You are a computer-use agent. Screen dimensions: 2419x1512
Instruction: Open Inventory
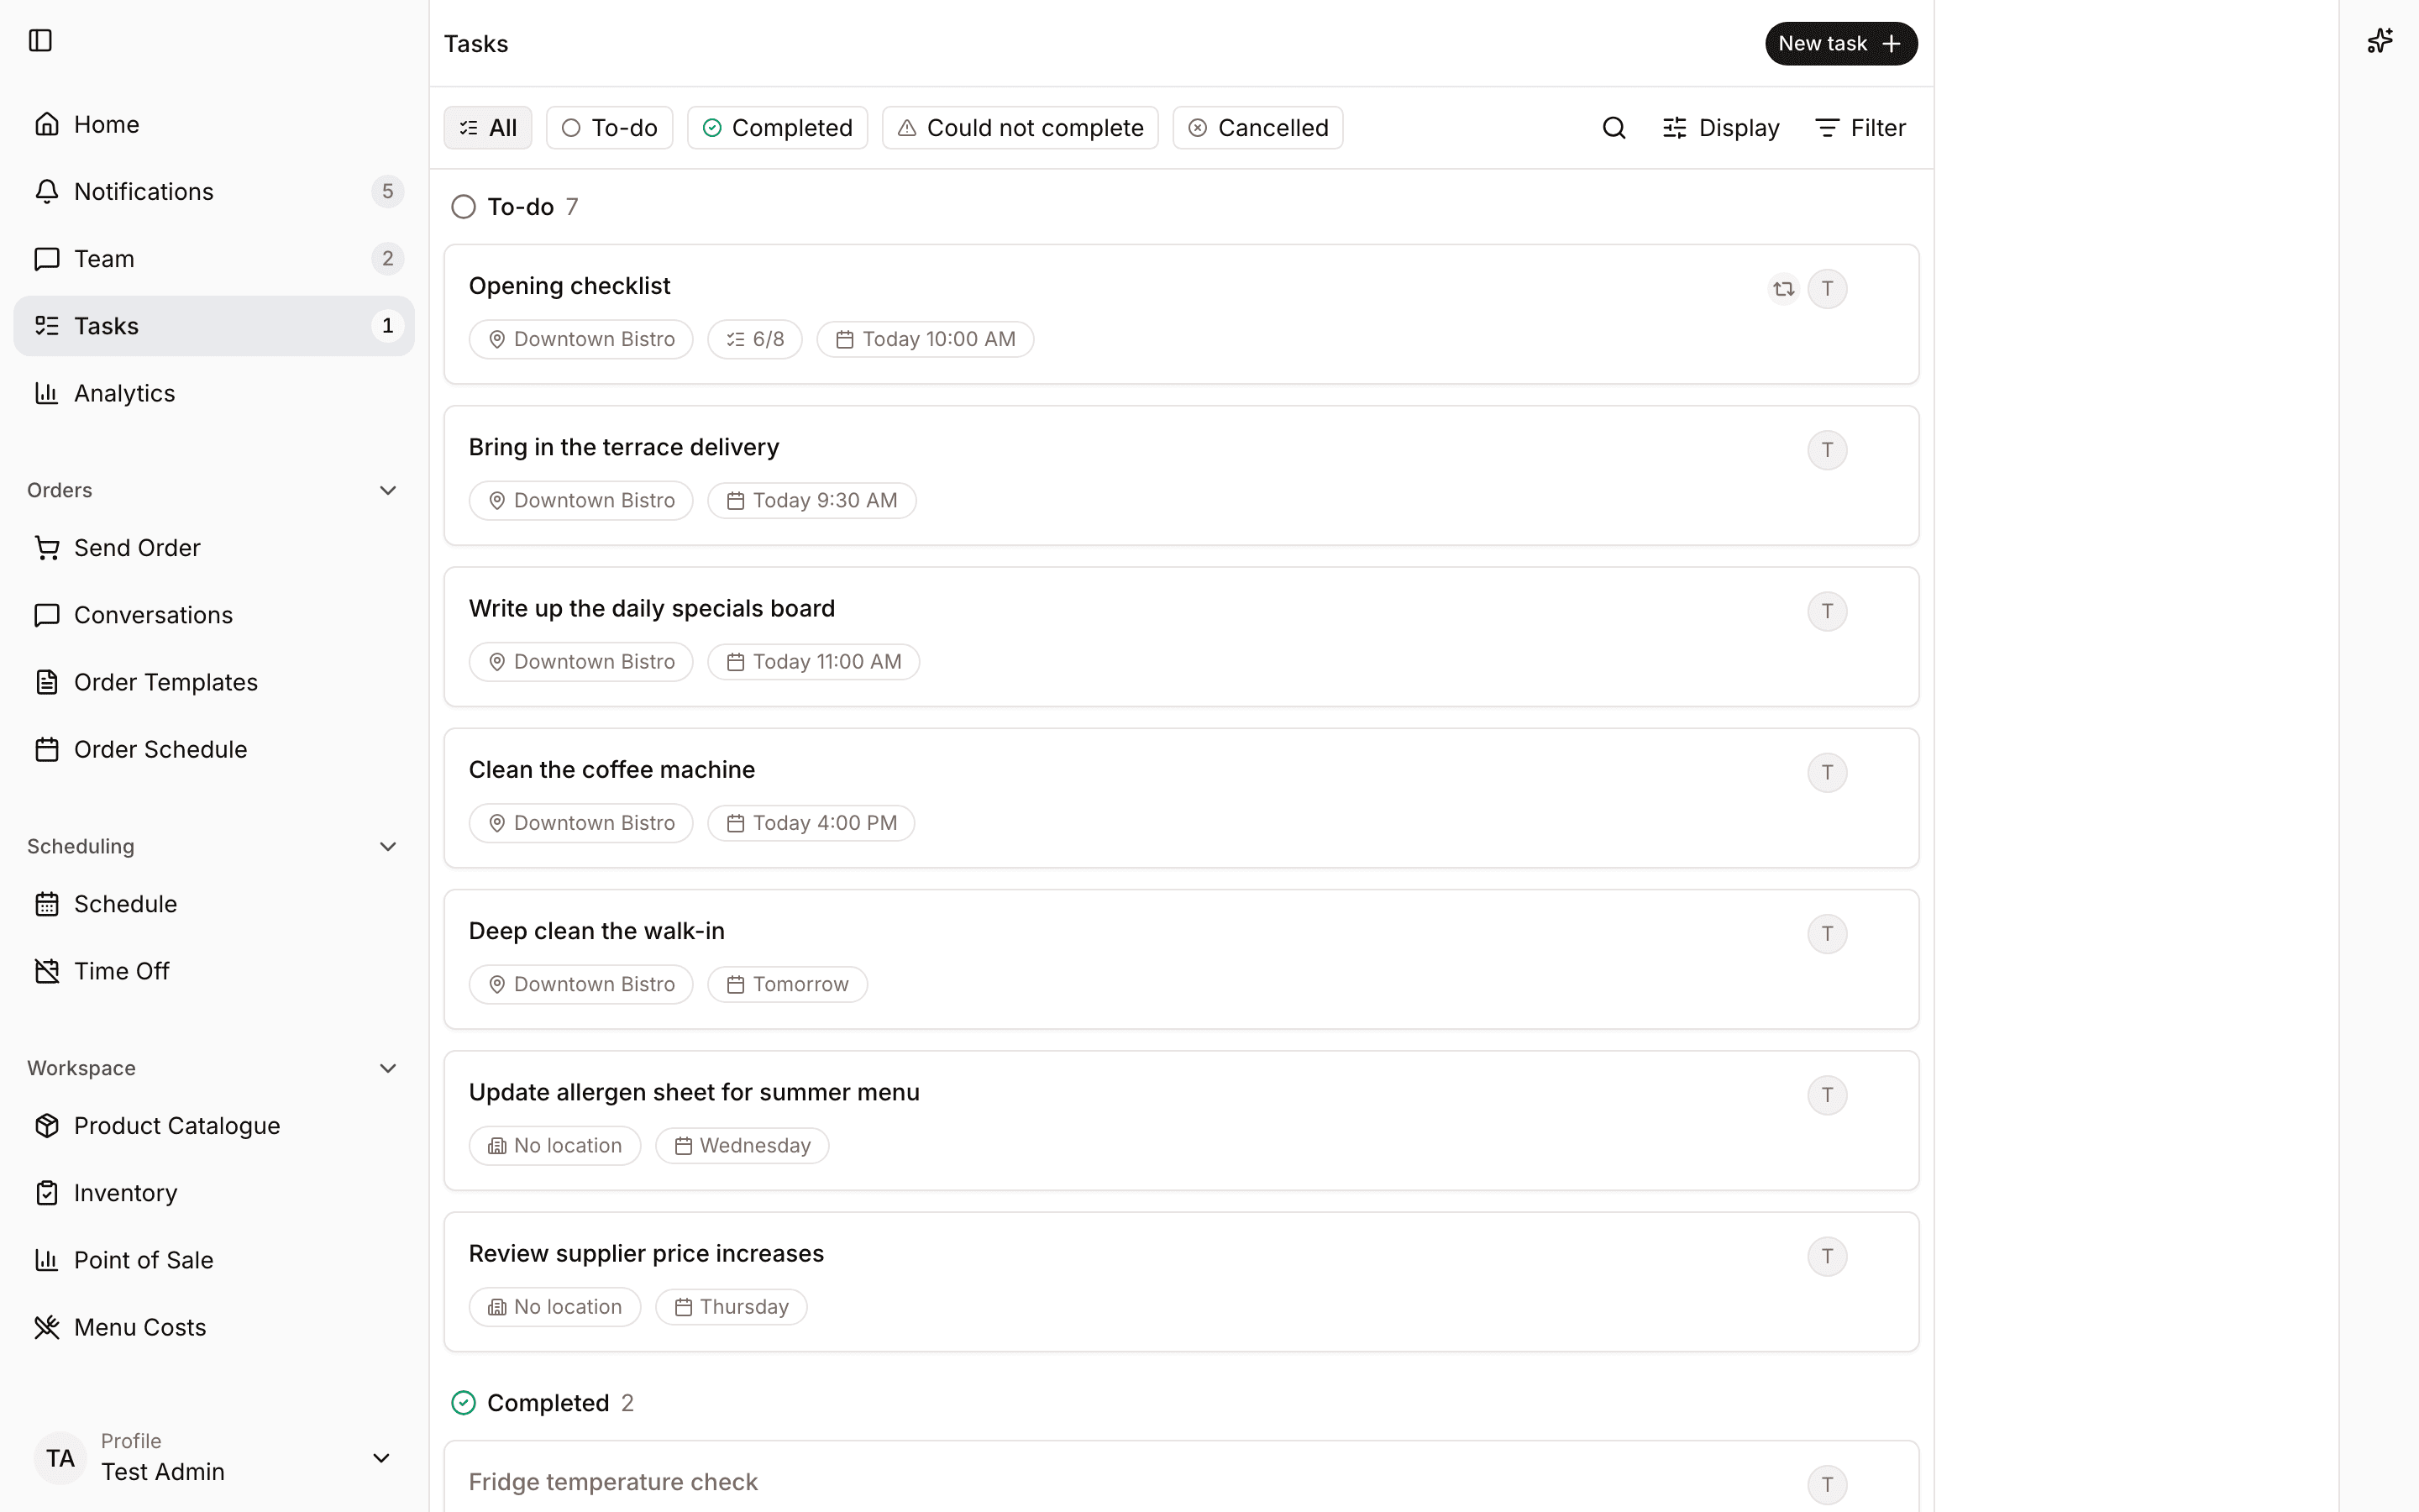[x=214, y=1193]
